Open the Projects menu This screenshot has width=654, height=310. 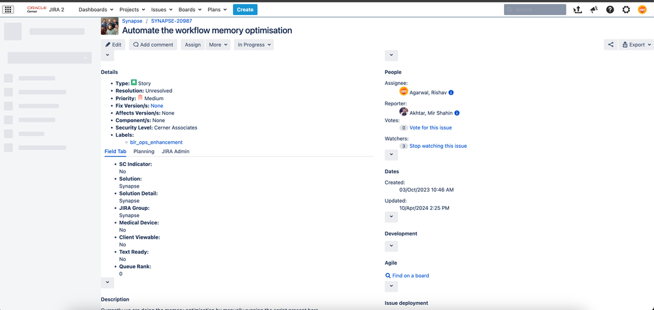132,10
